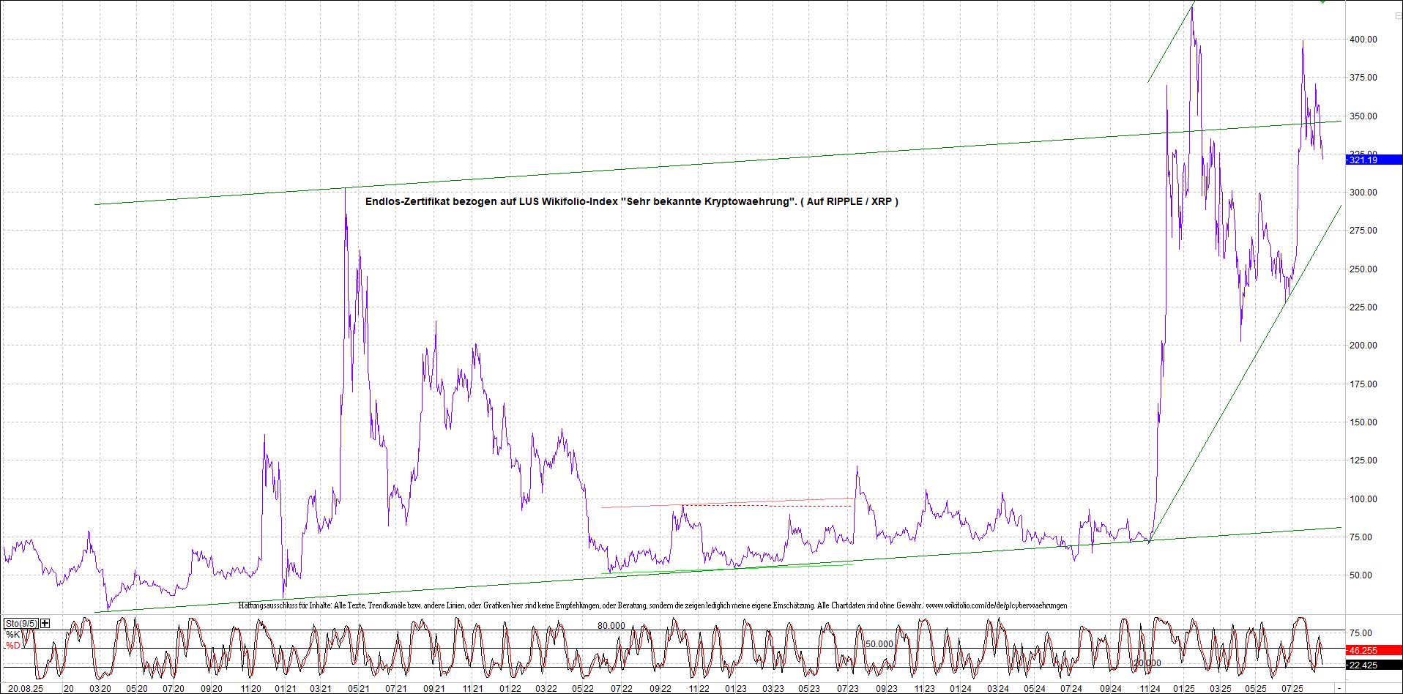1403x694 pixels.
Task: Click the 11.21 time axis label
Action: tap(472, 688)
